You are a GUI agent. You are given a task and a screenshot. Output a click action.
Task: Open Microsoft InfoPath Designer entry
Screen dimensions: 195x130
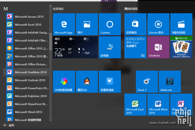(26, 33)
